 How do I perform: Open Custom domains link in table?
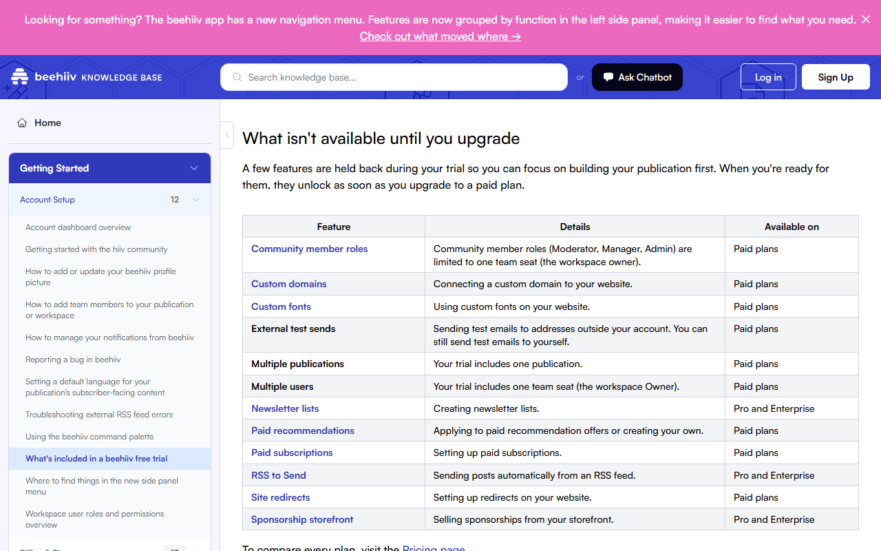tap(288, 284)
